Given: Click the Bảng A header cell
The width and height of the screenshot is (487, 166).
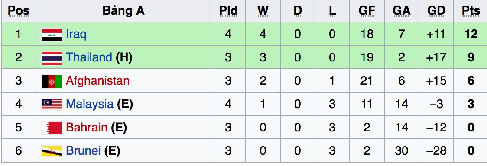Looking at the screenshot, I should [123, 11].
